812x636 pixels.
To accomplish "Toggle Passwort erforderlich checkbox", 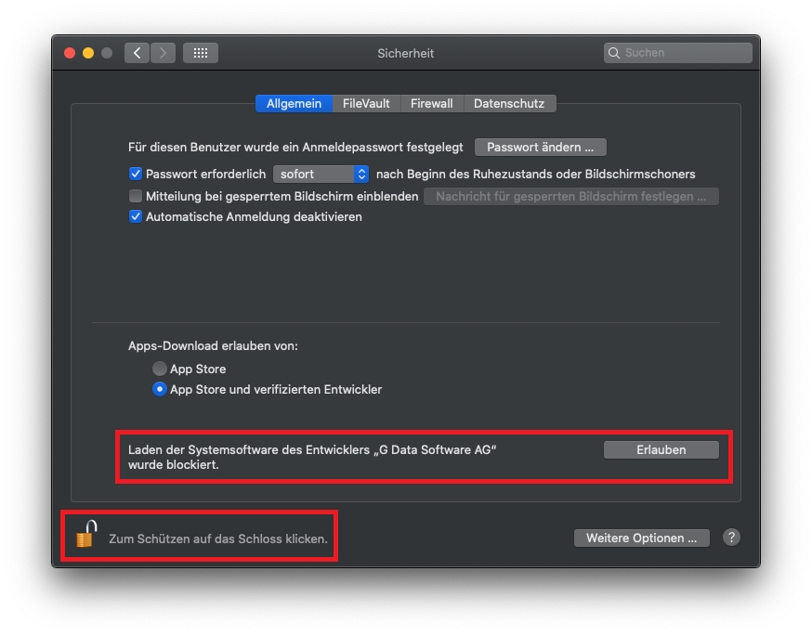I will tap(135, 174).
